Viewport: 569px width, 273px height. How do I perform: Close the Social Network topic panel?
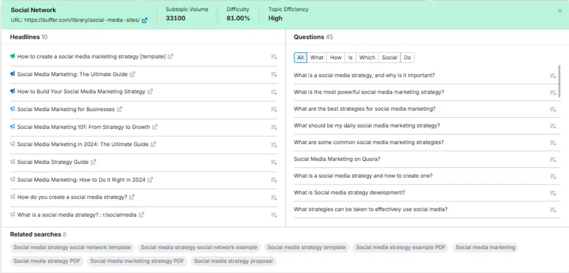point(560,11)
